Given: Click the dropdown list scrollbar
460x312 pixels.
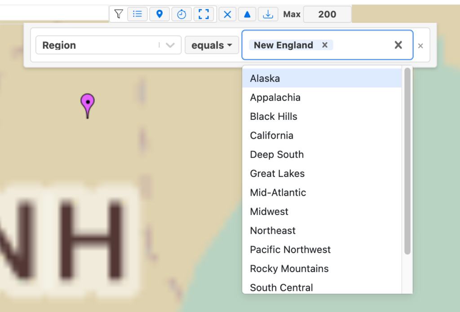Looking at the screenshot, I should 407,161.
